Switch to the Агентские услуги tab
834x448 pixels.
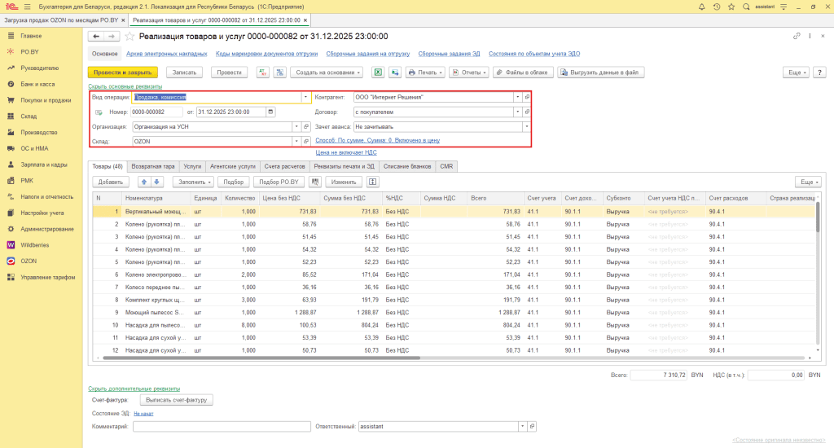232,166
